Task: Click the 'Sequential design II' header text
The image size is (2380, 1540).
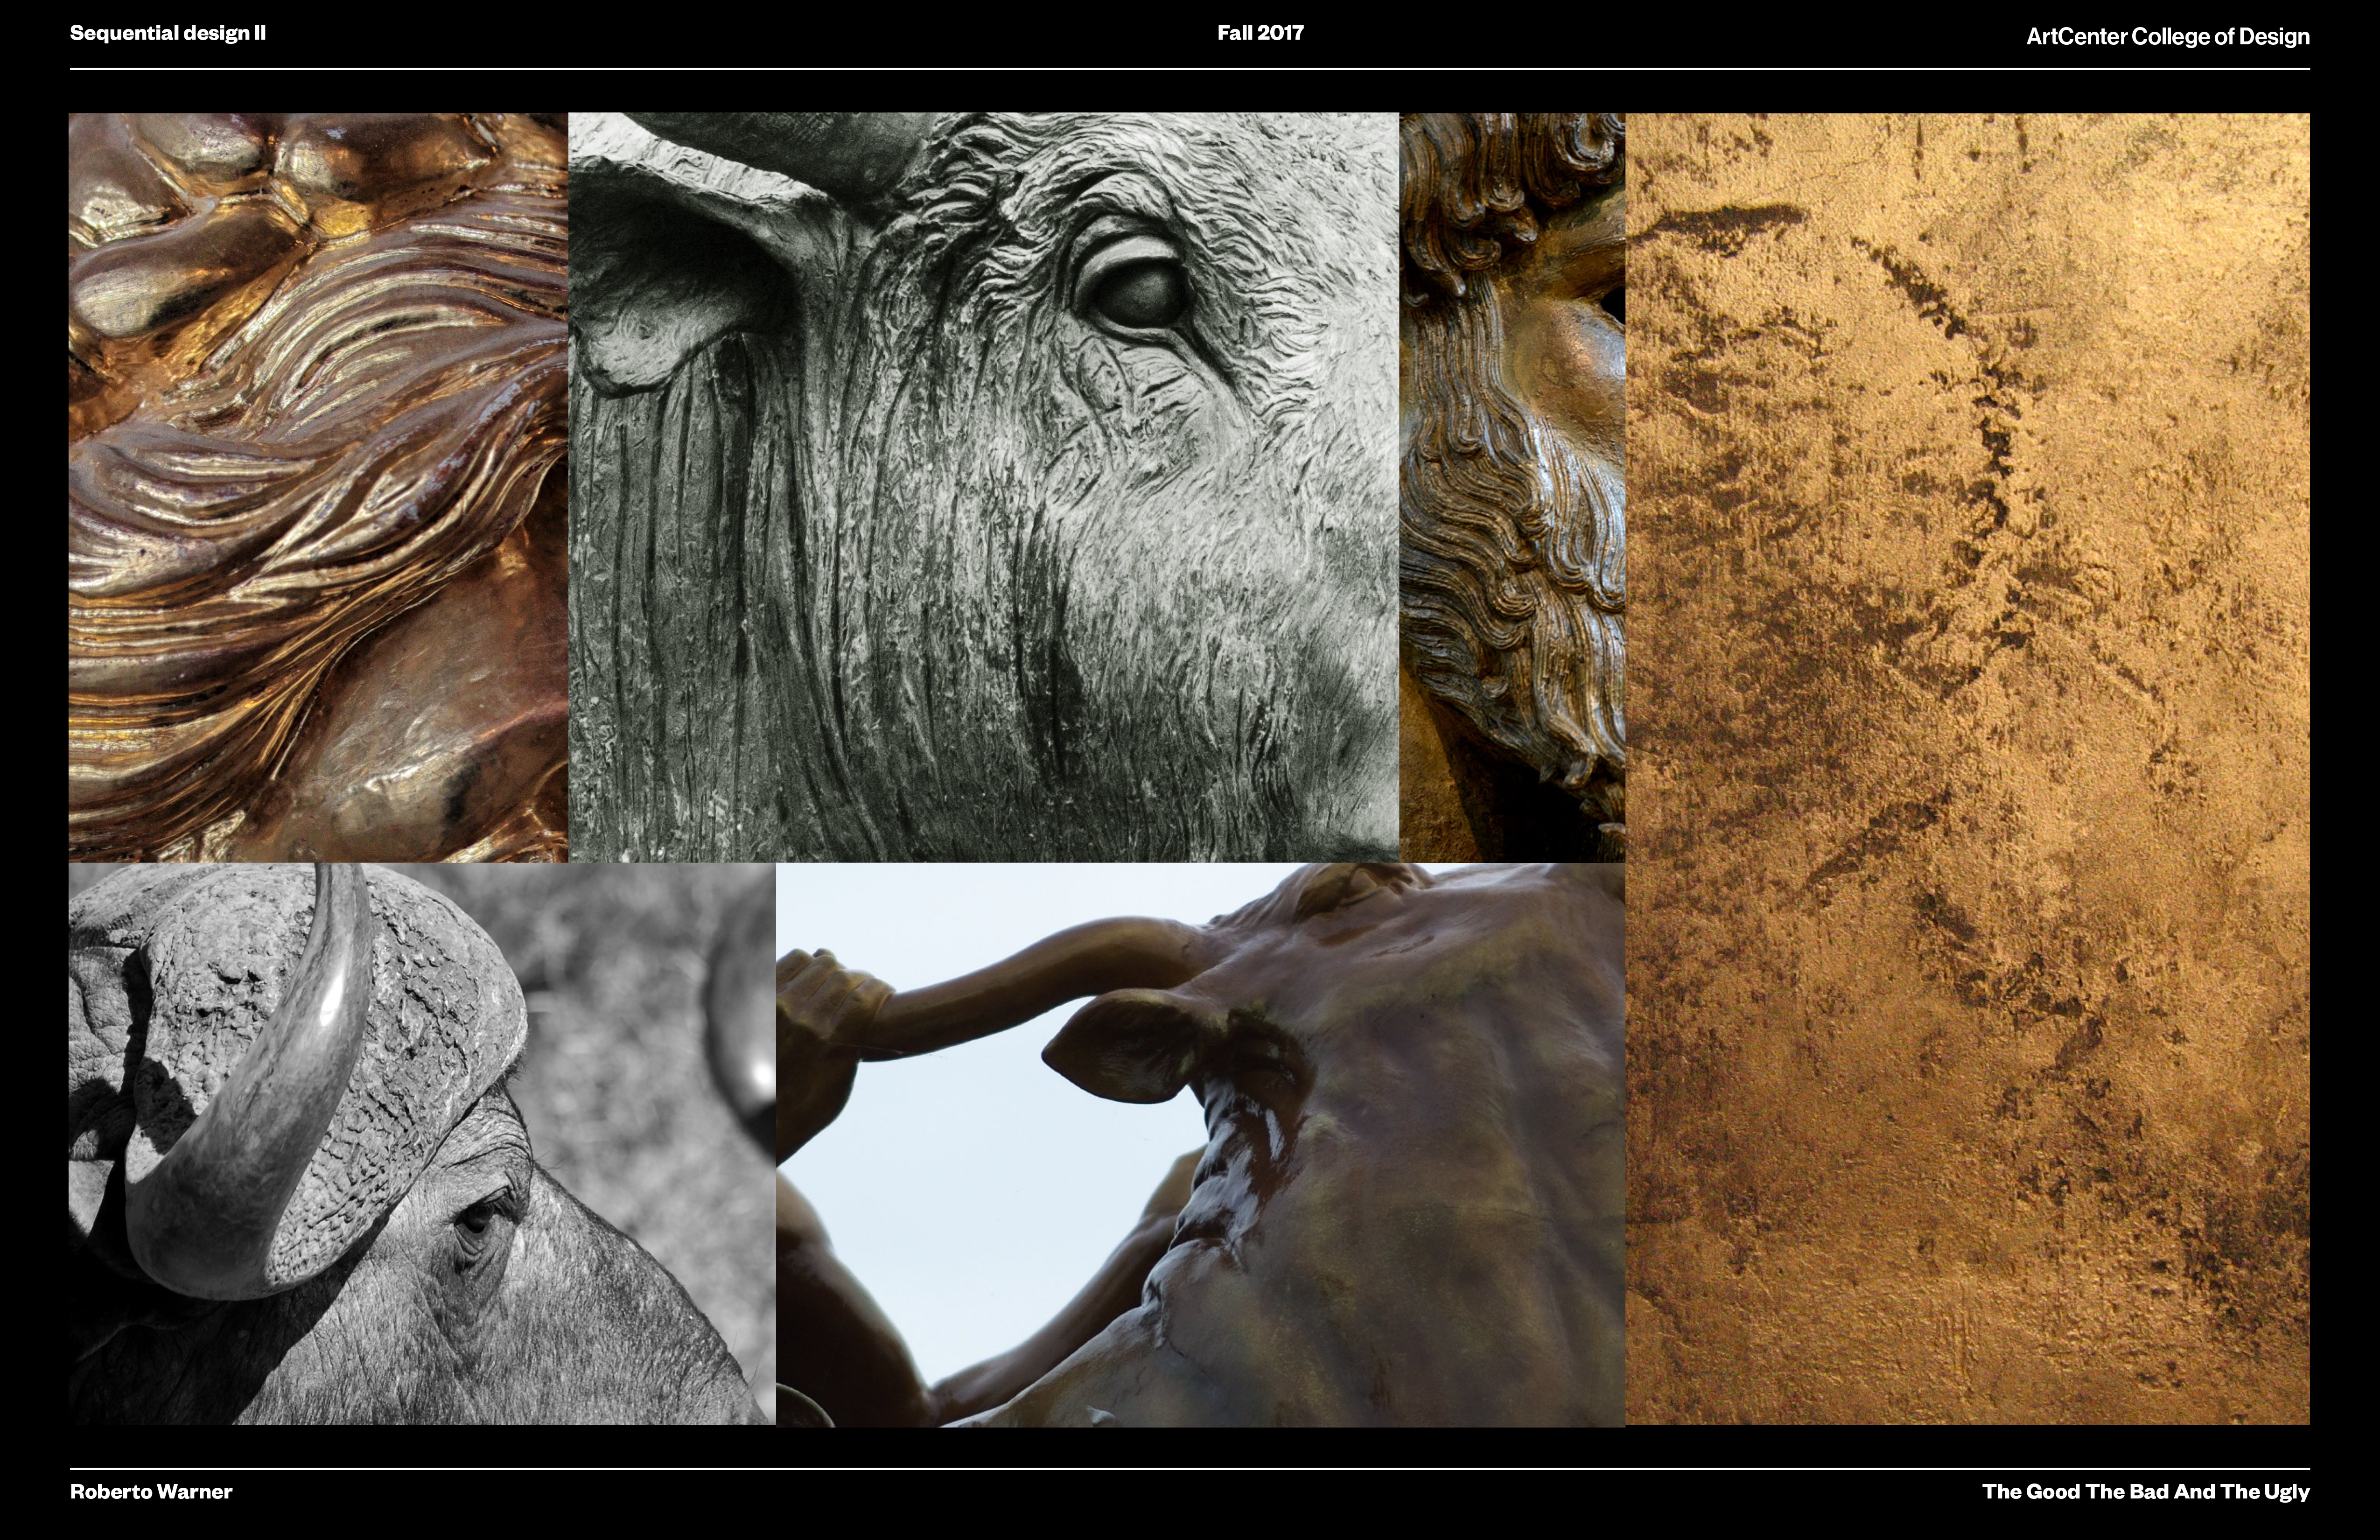Action: (168, 33)
